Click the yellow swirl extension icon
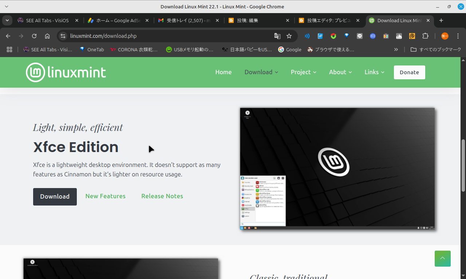This screenshot has width=466, height=279. coord(412,36)
